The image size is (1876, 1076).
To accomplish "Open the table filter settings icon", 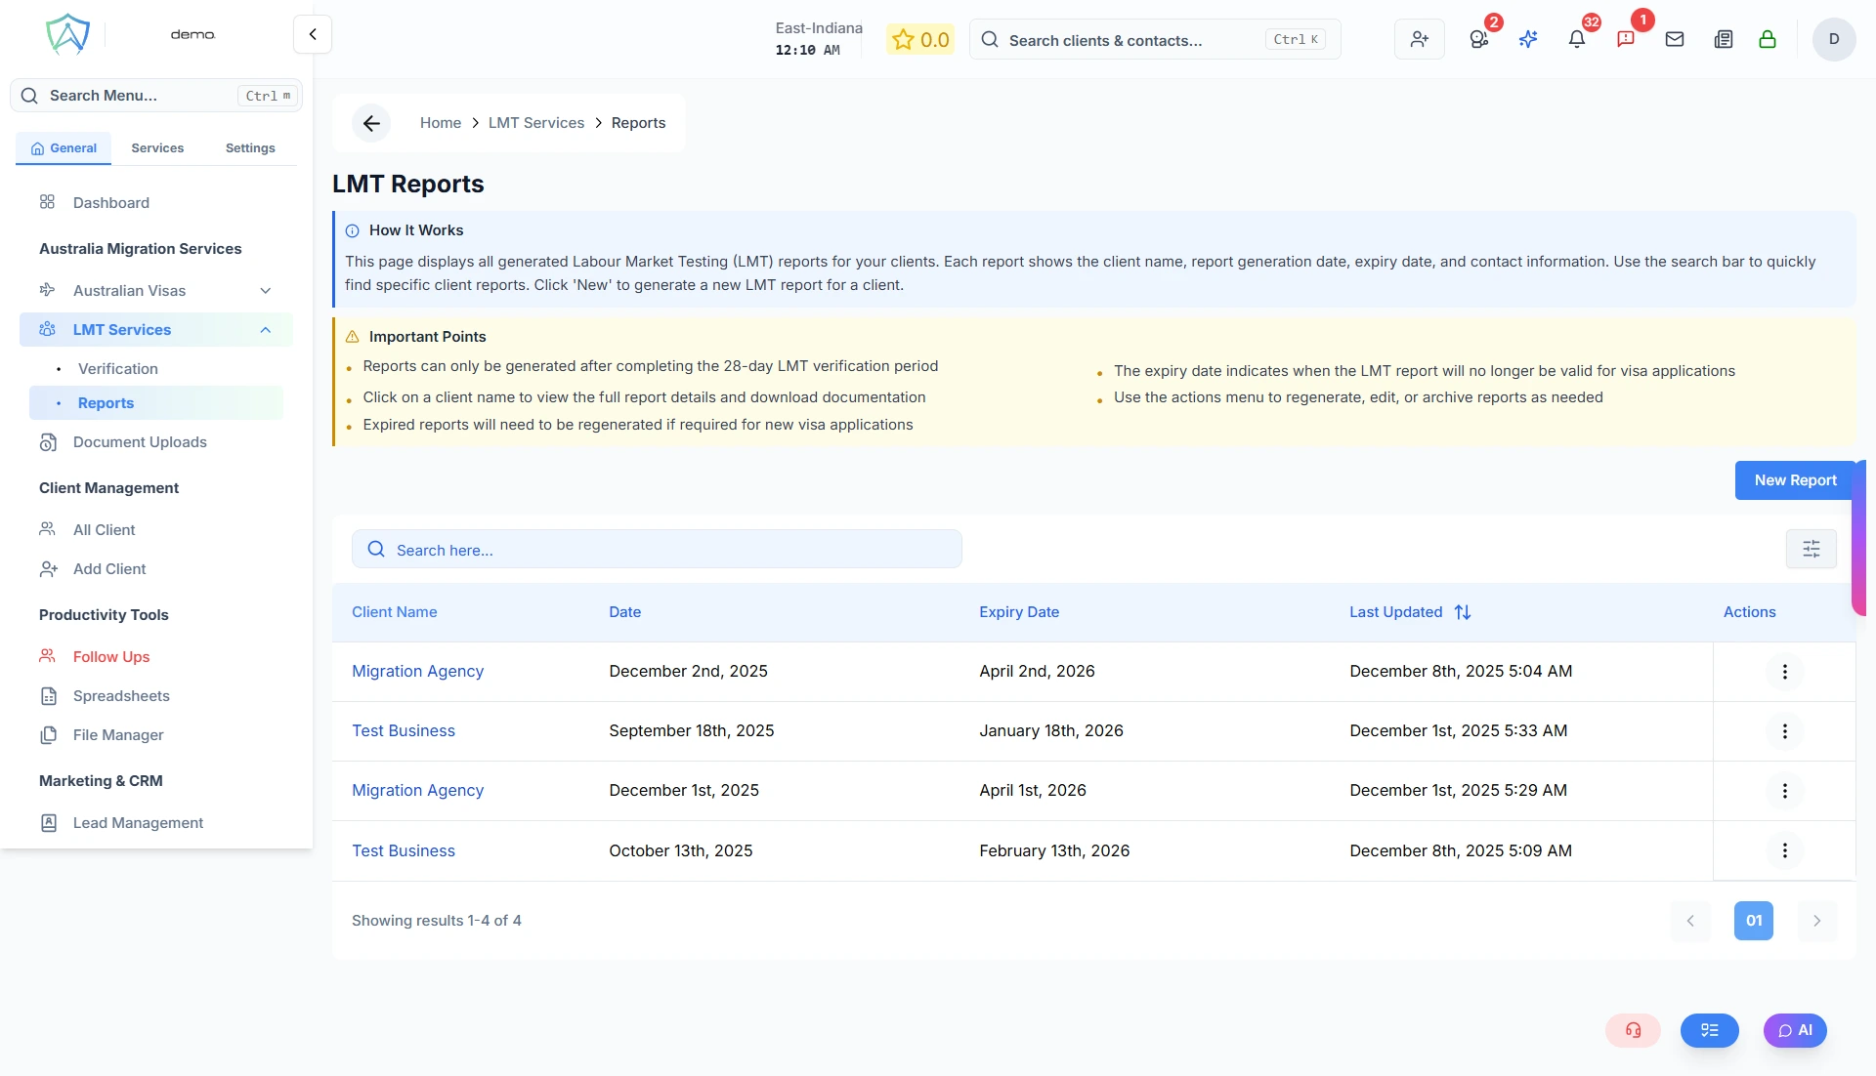I will (1811, 549).
